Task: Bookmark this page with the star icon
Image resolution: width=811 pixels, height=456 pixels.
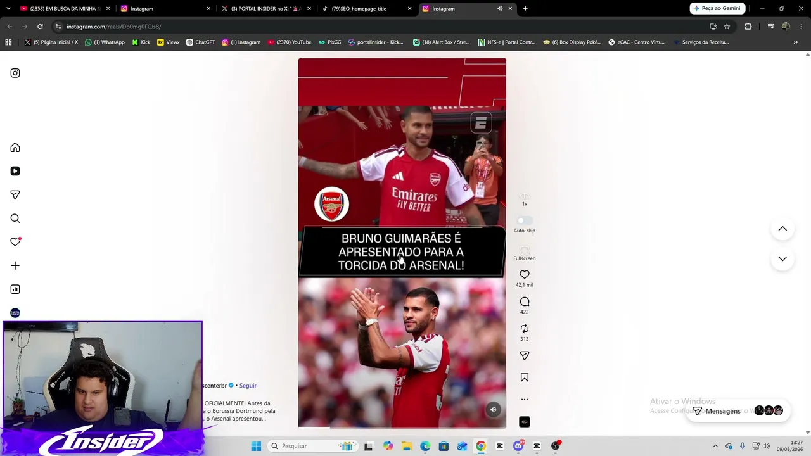Action: coord(727,27)
